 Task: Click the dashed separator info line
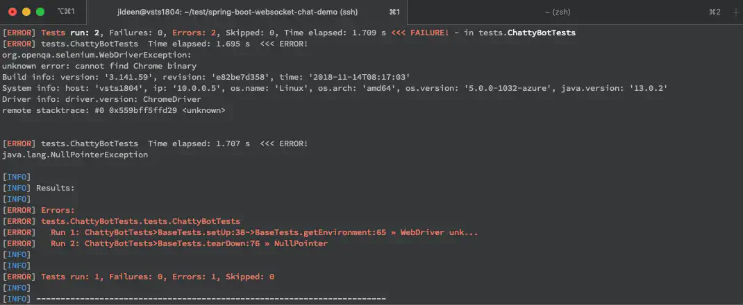click(194, 299)
